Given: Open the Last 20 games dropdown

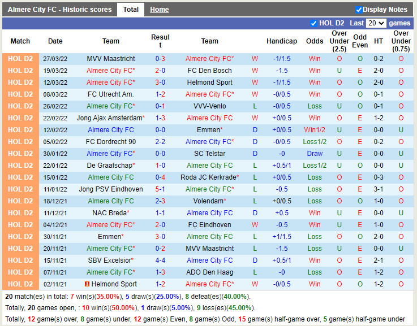Looking at the screenshot, I should [x=376, y=23].
